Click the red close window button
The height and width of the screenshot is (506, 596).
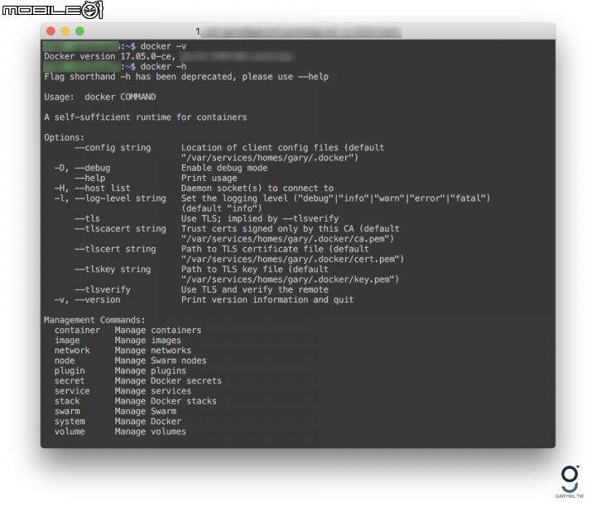tap(50, 31)
